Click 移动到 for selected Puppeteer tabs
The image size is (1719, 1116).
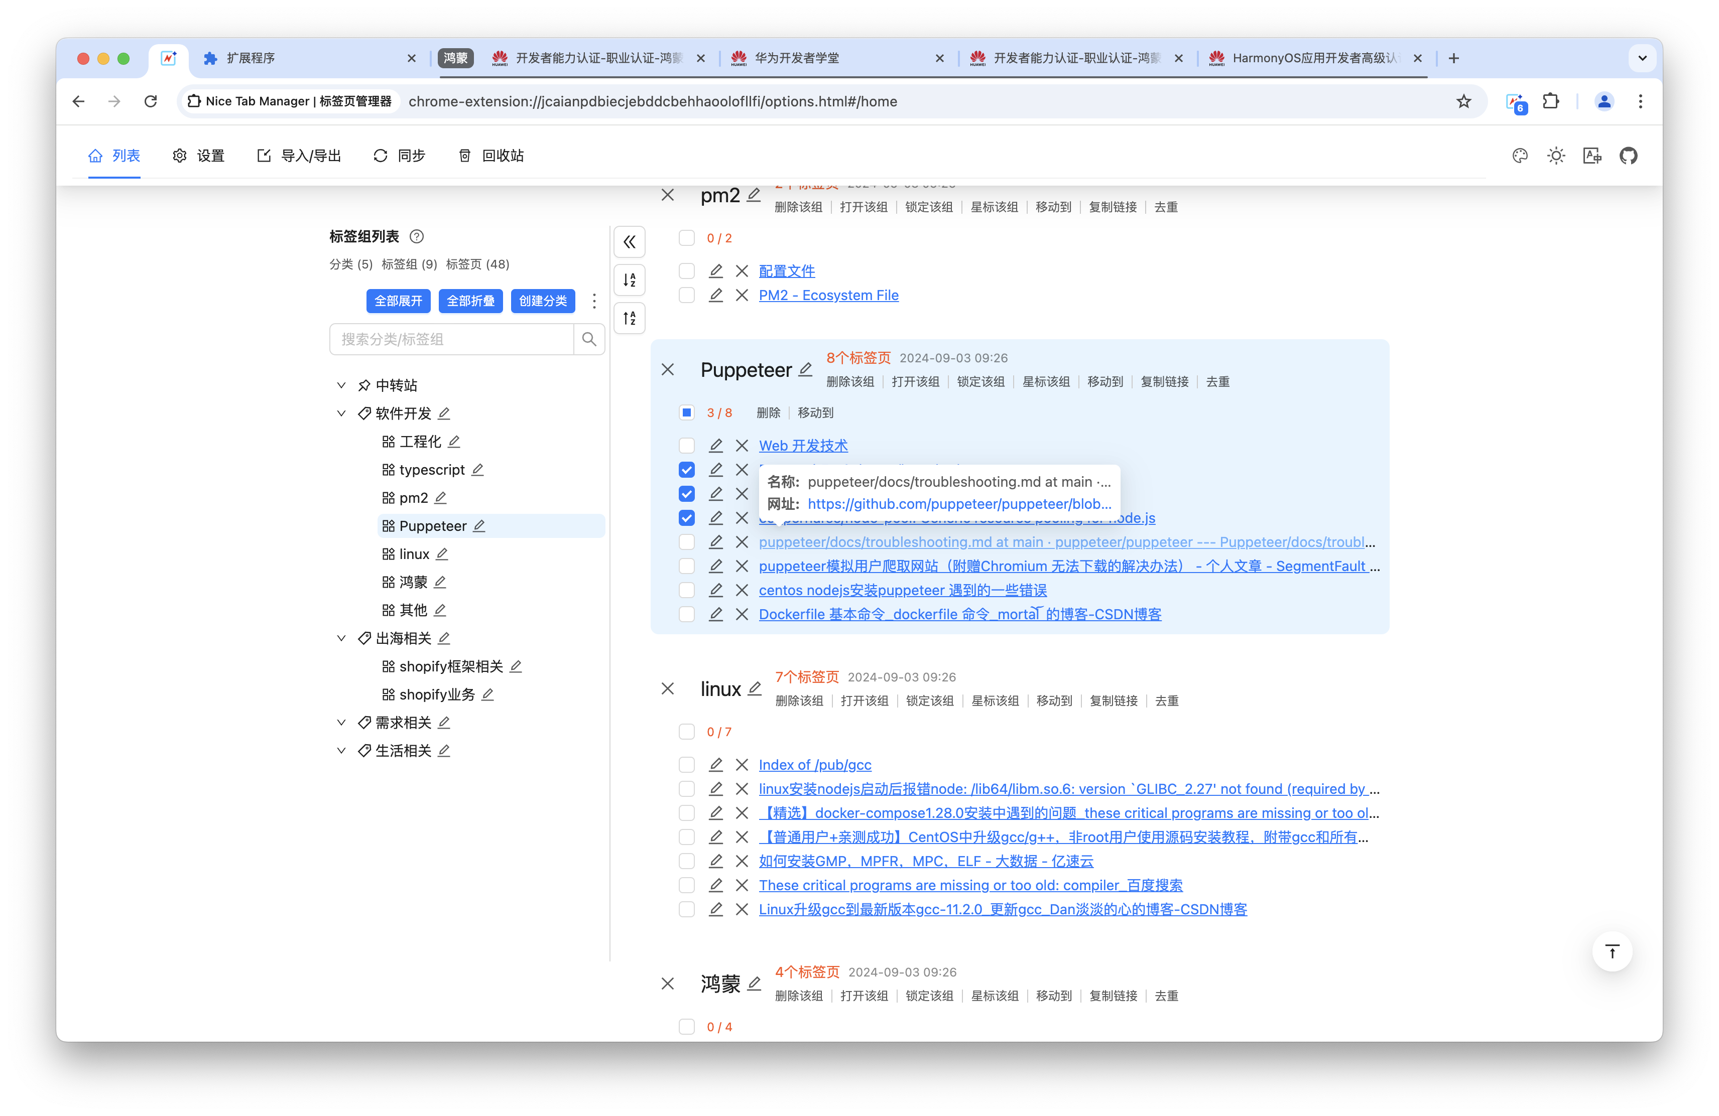point(815,413)
